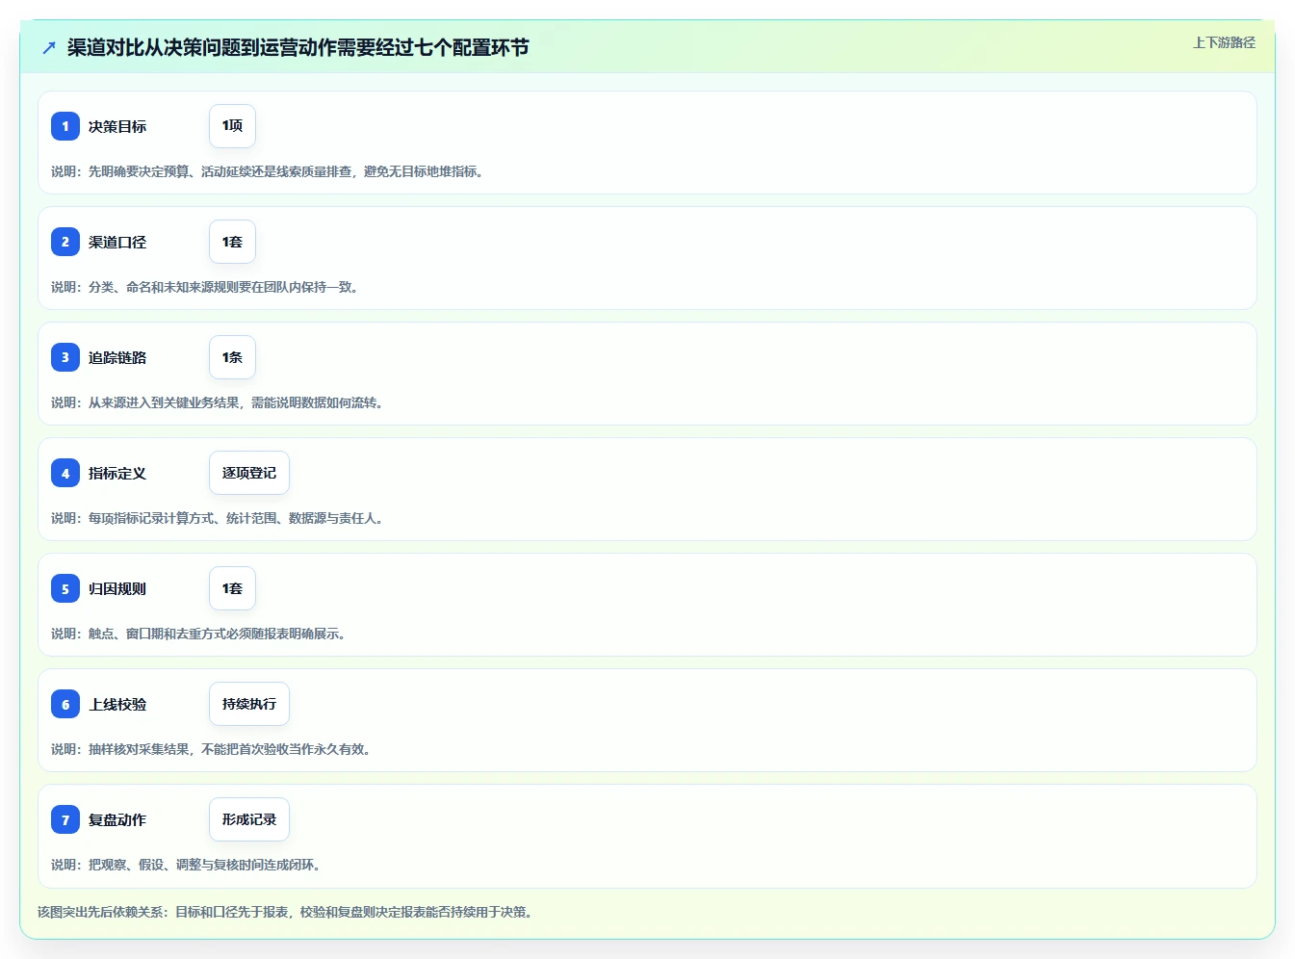Image resolution: width=1295 pixels, height=959 pixels.
Task: Select the step 7 number badge
Action: (65, 819)
